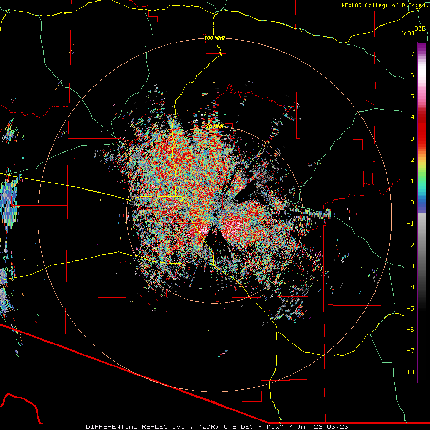Click the positive 5 dB legend value
The height and width of the screenshot is (430, 430).
pos(412,96)
